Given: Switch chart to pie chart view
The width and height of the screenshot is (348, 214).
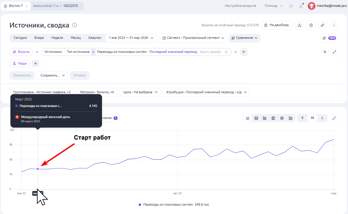Looking at the screenshot, I should 282,118.
